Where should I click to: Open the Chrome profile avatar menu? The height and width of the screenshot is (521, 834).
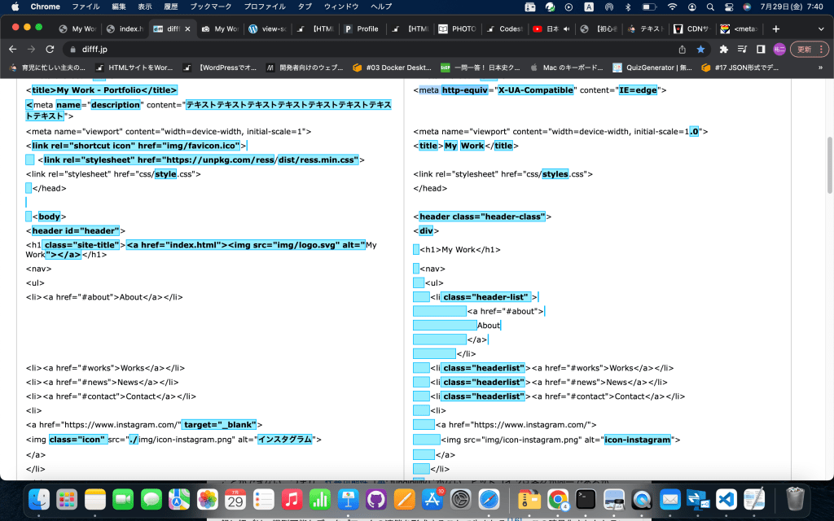tap(779, 49)
